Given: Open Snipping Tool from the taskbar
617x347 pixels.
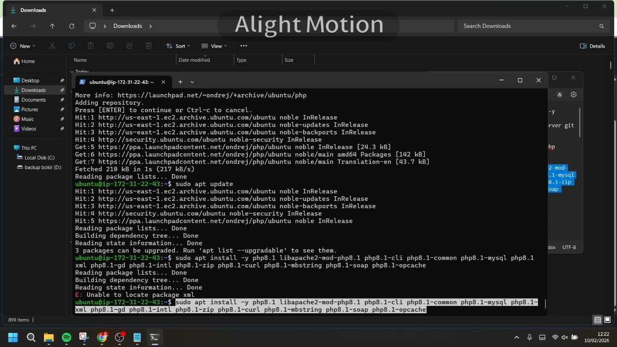Looking at the screenshot, I should (84, 337).
